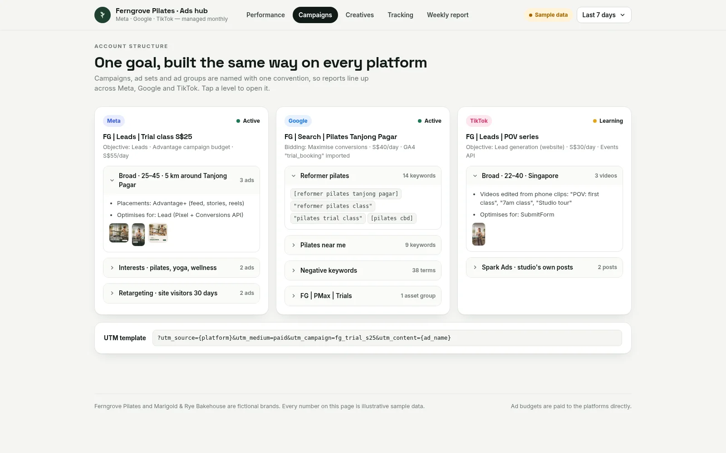
Task: Open the Last 7 days dropdown
Action: (604, 15)
